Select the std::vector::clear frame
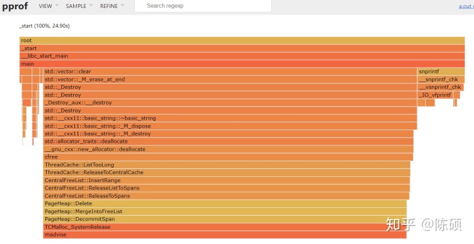Image resolution: width=474 pixels, height=244 pixels. (x=230, y=72)
